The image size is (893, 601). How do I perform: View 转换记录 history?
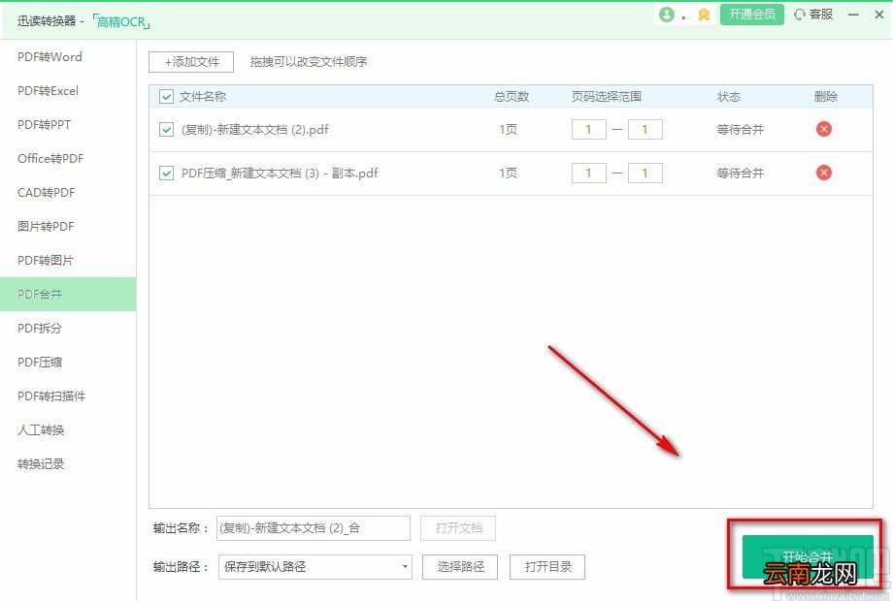(x=68, y=464)
